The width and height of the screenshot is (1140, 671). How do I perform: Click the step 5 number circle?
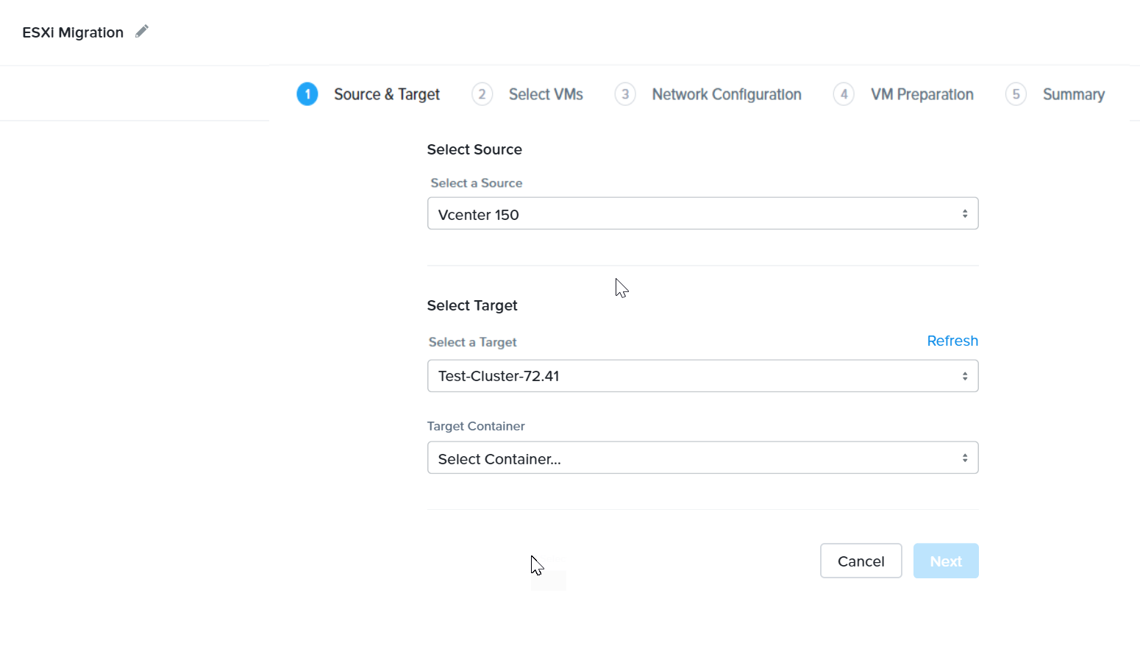pos(1016,94)
